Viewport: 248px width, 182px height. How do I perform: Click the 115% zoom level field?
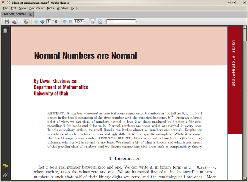pyautogui.click(x=79, y=21)
